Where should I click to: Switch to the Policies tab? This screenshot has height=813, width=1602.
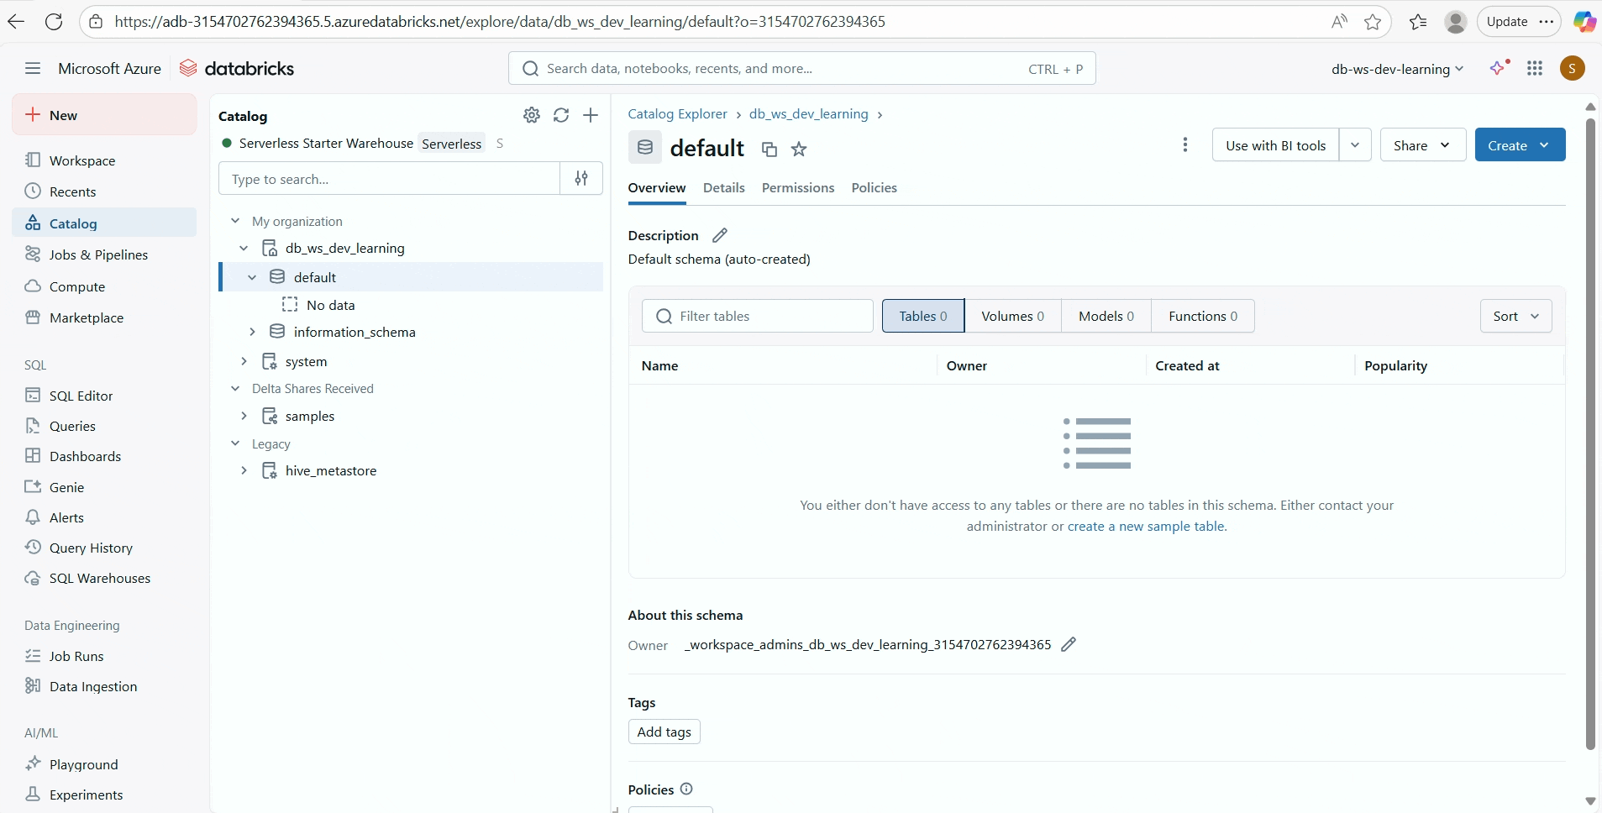[x=874, y=187]
